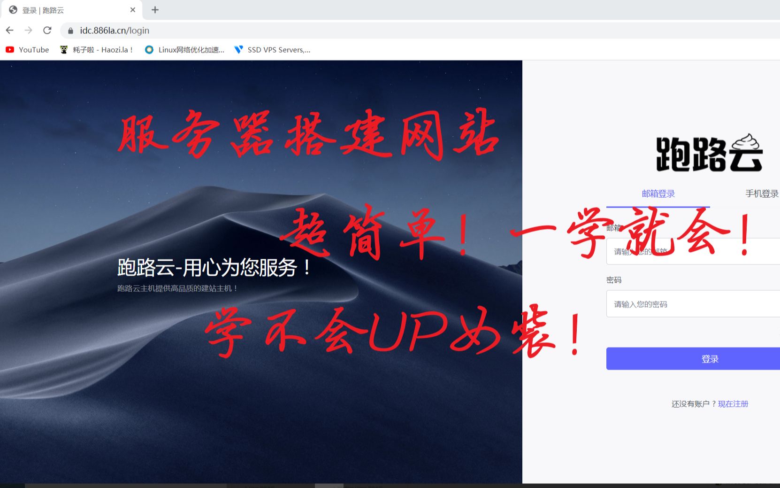Select the 邮箱登录 tab
This screenshot has height=488, width=780.
(658, 193)
